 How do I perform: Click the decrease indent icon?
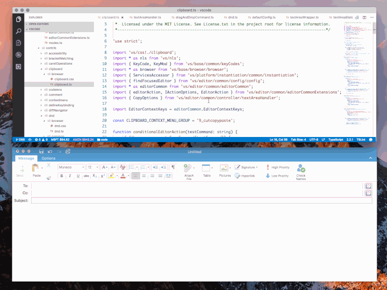tap(155, 167)
